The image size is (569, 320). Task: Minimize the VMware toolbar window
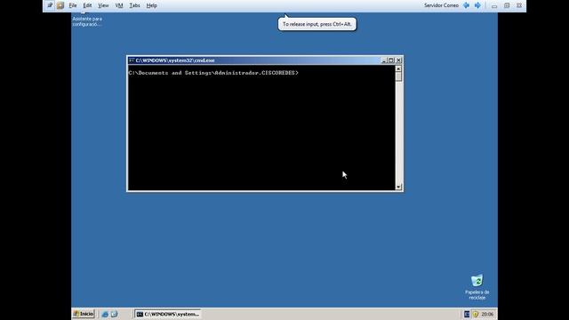[494, 5]
